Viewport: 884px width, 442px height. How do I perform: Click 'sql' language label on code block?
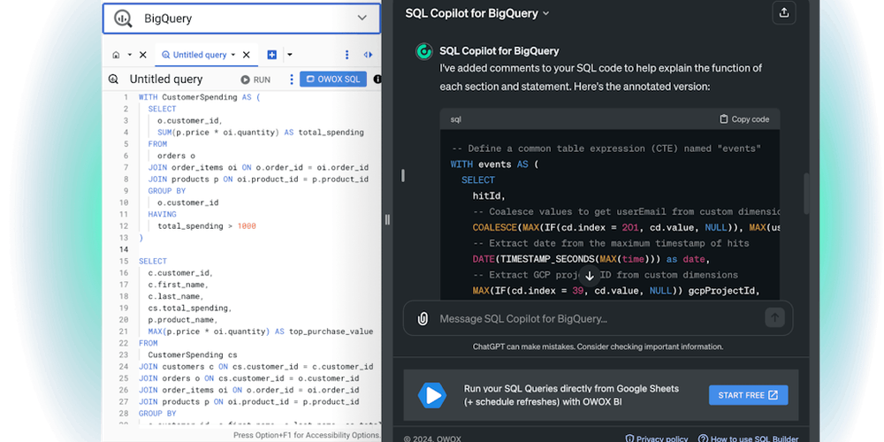pos(455,119)
